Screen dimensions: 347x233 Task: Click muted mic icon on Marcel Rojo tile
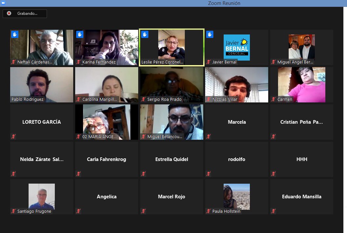pos(143,211)
